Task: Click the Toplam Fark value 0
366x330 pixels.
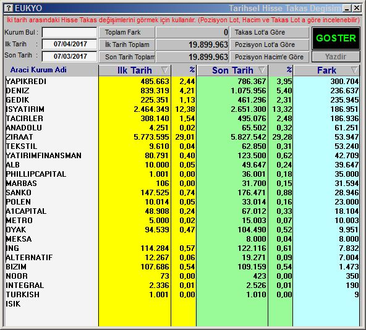Action: click(x=226, y=32)
